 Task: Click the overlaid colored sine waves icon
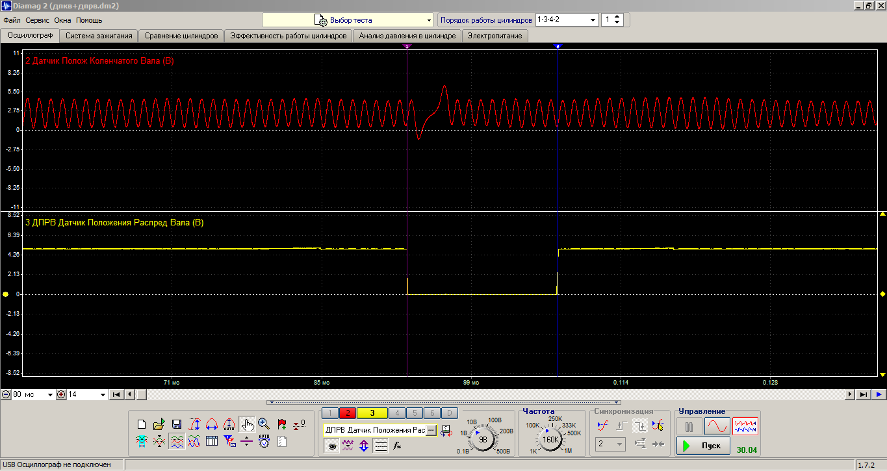coord(194,442)
